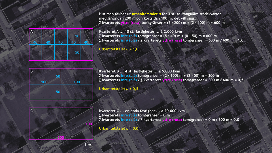272x153 pixels.
Task: Click the rightmost blue 40 in block A
Action: coord(86,42)
